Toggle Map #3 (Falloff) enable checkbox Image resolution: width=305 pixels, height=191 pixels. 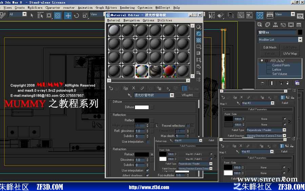(x=211, y=154)
